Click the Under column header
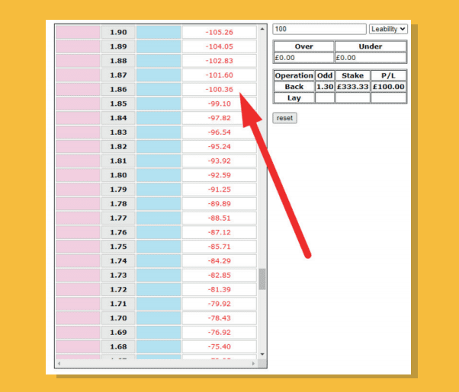Viewport: 459px width, 392px height. point(371,46)
